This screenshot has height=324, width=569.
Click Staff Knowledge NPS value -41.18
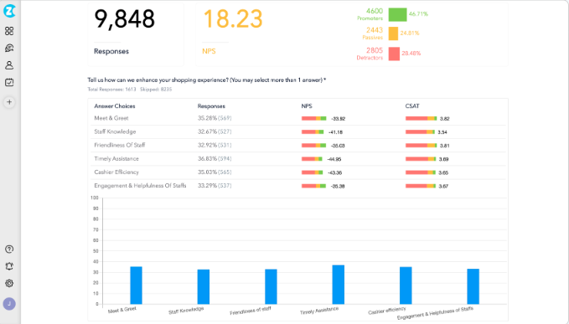(335, 132)
